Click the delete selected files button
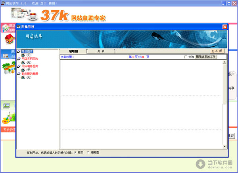 pyautogui.click(x=205, y=57)
